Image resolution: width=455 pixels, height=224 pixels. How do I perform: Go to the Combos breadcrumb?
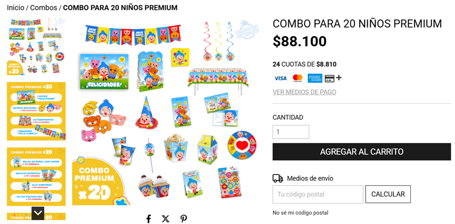44,8
